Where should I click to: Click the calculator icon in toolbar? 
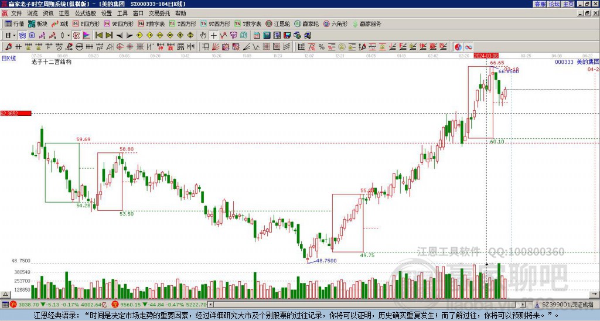coord(267,35)
